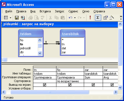Click the vertical scrollbar up arrow
Viewport: 124px width, 101px height.
(x=120, y=24)
